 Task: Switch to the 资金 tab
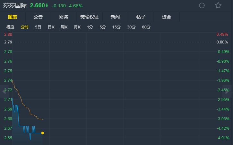point(166,17)
